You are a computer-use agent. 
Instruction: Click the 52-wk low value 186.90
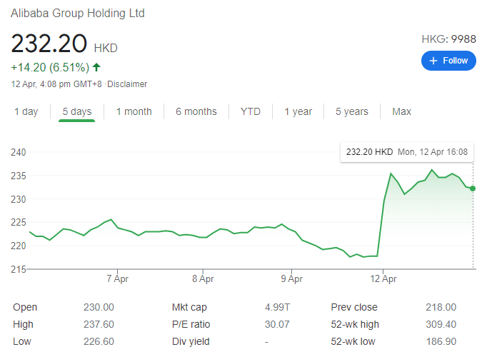[441, 341]
